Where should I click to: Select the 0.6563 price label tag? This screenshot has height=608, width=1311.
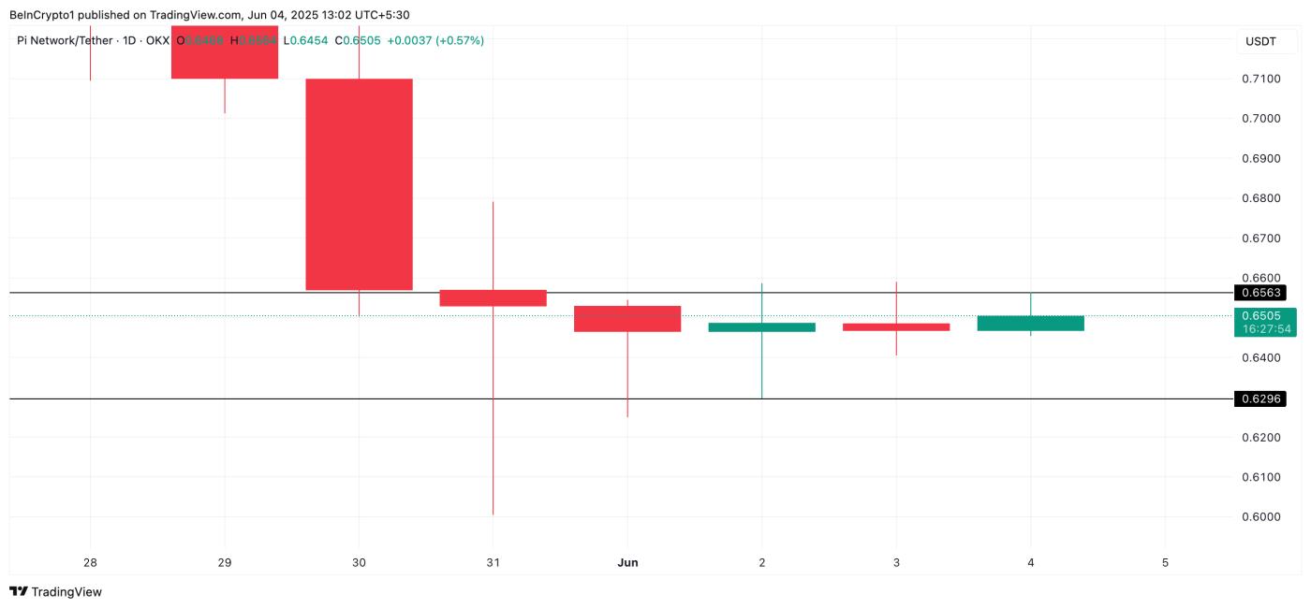[x=1260, y=293]
